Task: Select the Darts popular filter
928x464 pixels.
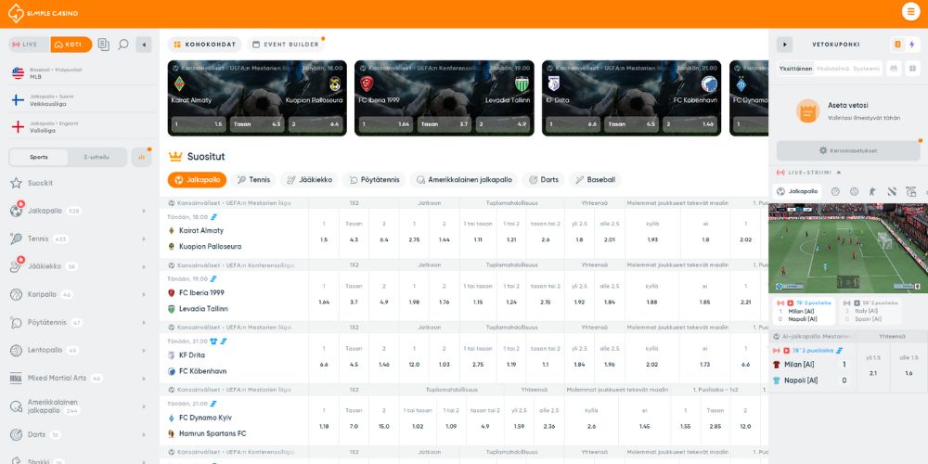Action: point(543,180)
